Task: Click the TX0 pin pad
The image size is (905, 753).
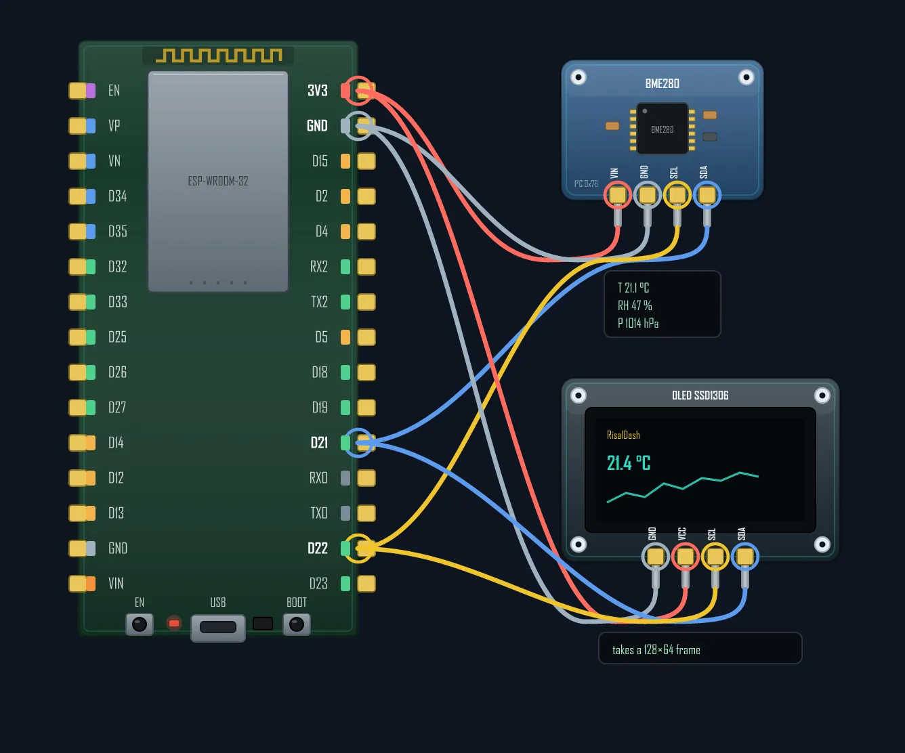Action: [366, 513]
